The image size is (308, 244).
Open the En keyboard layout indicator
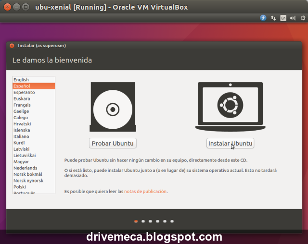click(283, 18)
